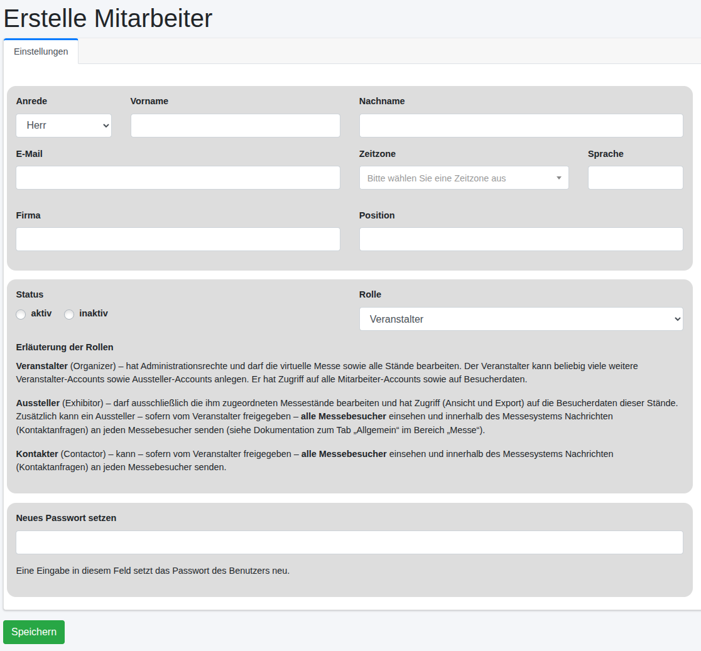Click the password reset hint text

(x=153, y=571)
